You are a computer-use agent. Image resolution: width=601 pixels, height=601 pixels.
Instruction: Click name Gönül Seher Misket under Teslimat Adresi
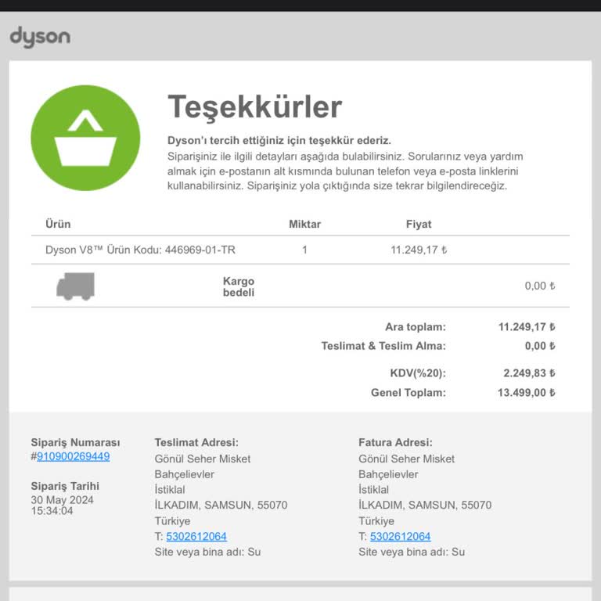(203, 459)
